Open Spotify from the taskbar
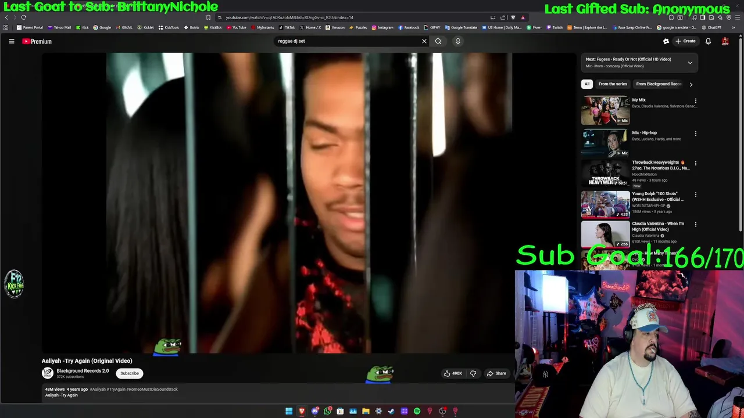This screenshot has width=744, height=418. [x=417, y=411]
